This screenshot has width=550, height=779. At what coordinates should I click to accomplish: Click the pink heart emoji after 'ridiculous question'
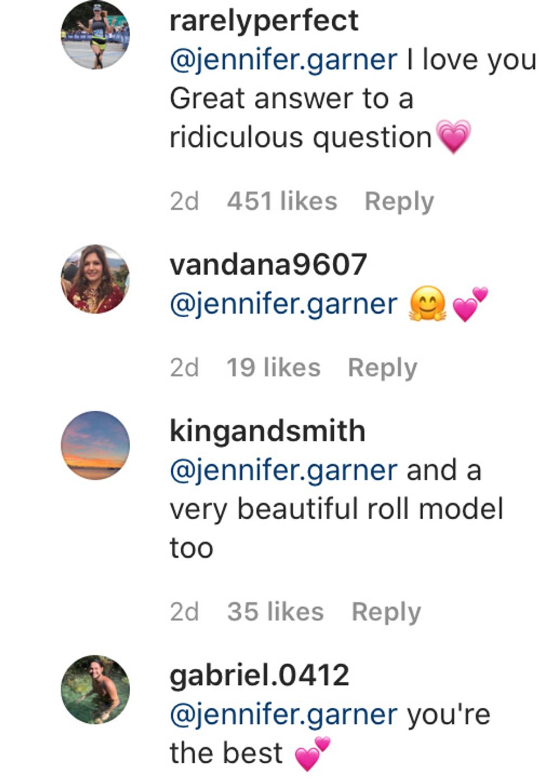[x=453, y=136]
